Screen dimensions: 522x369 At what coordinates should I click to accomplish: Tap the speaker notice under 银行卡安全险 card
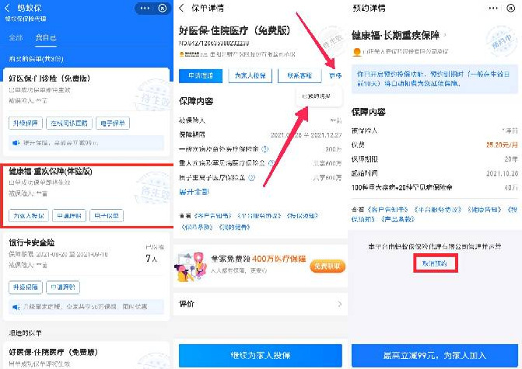click(x=86, y=307)
